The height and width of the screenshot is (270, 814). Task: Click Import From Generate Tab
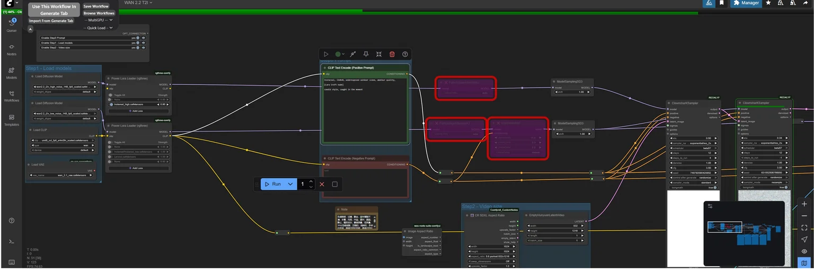coord(51,21)
